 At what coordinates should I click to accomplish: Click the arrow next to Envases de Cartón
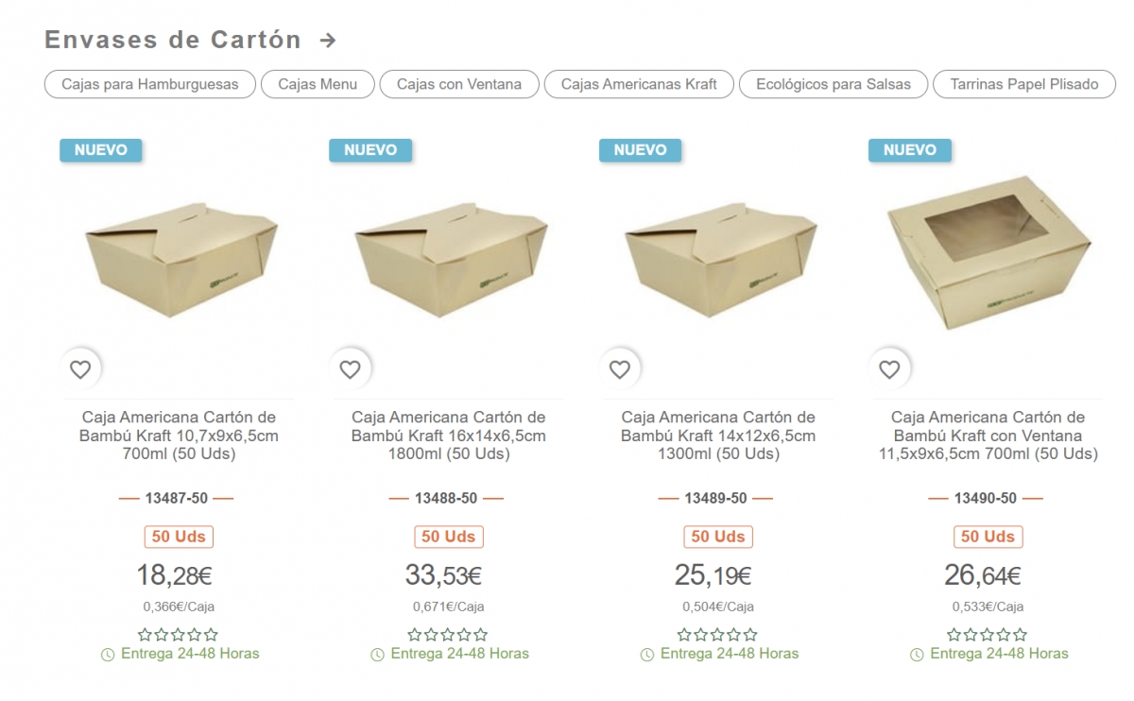pyautogui.click(x=328, y=41)
